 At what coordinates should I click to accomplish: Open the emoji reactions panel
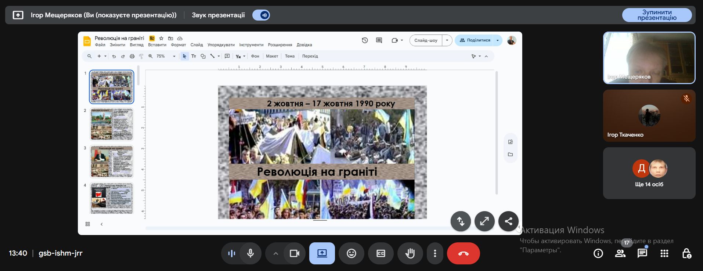click(x=351, y=253)
